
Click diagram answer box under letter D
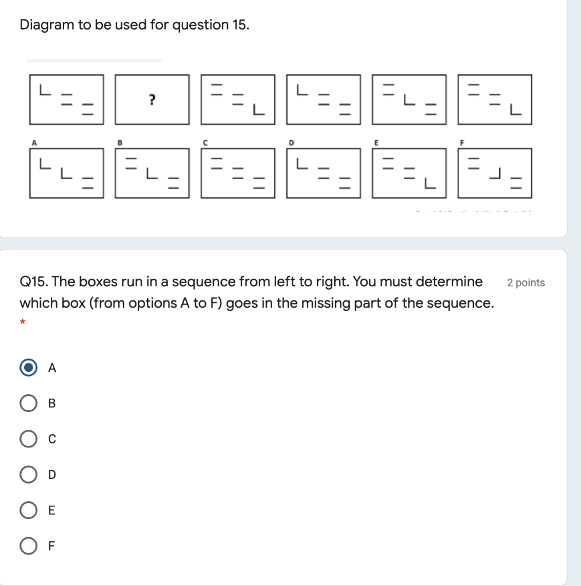[x=323, y=173]
